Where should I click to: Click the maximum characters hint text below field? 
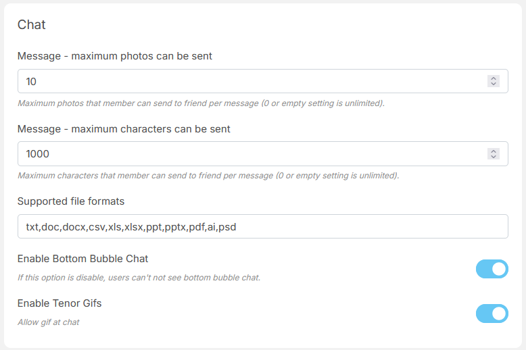[208, 176]
